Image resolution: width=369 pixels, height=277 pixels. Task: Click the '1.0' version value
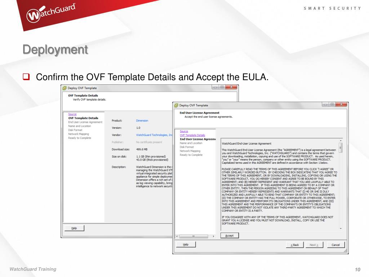click(138, 128)
